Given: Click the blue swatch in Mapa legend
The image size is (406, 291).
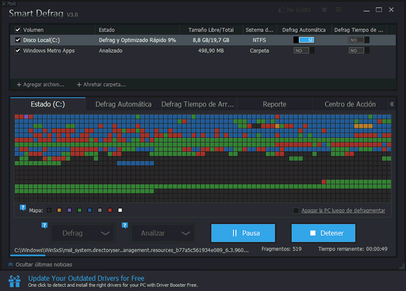Looking at the screenshot, I should click(89, 210).
